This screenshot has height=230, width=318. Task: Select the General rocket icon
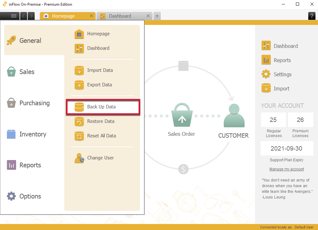[11, 40]
